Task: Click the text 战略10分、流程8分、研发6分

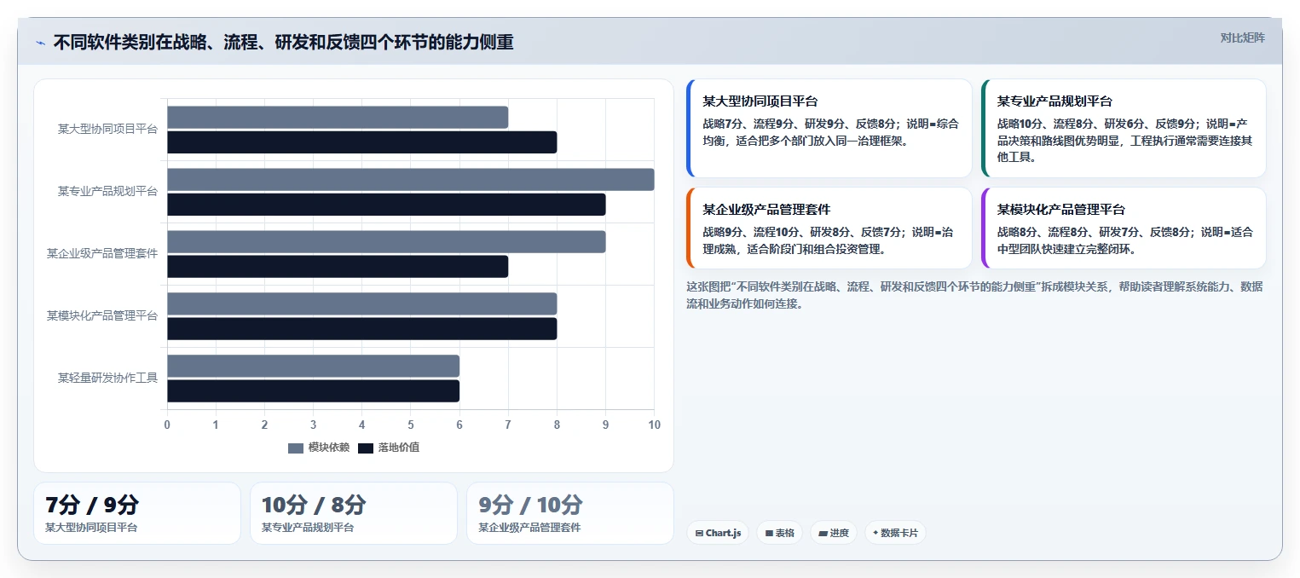Action: coord(1074,124)
